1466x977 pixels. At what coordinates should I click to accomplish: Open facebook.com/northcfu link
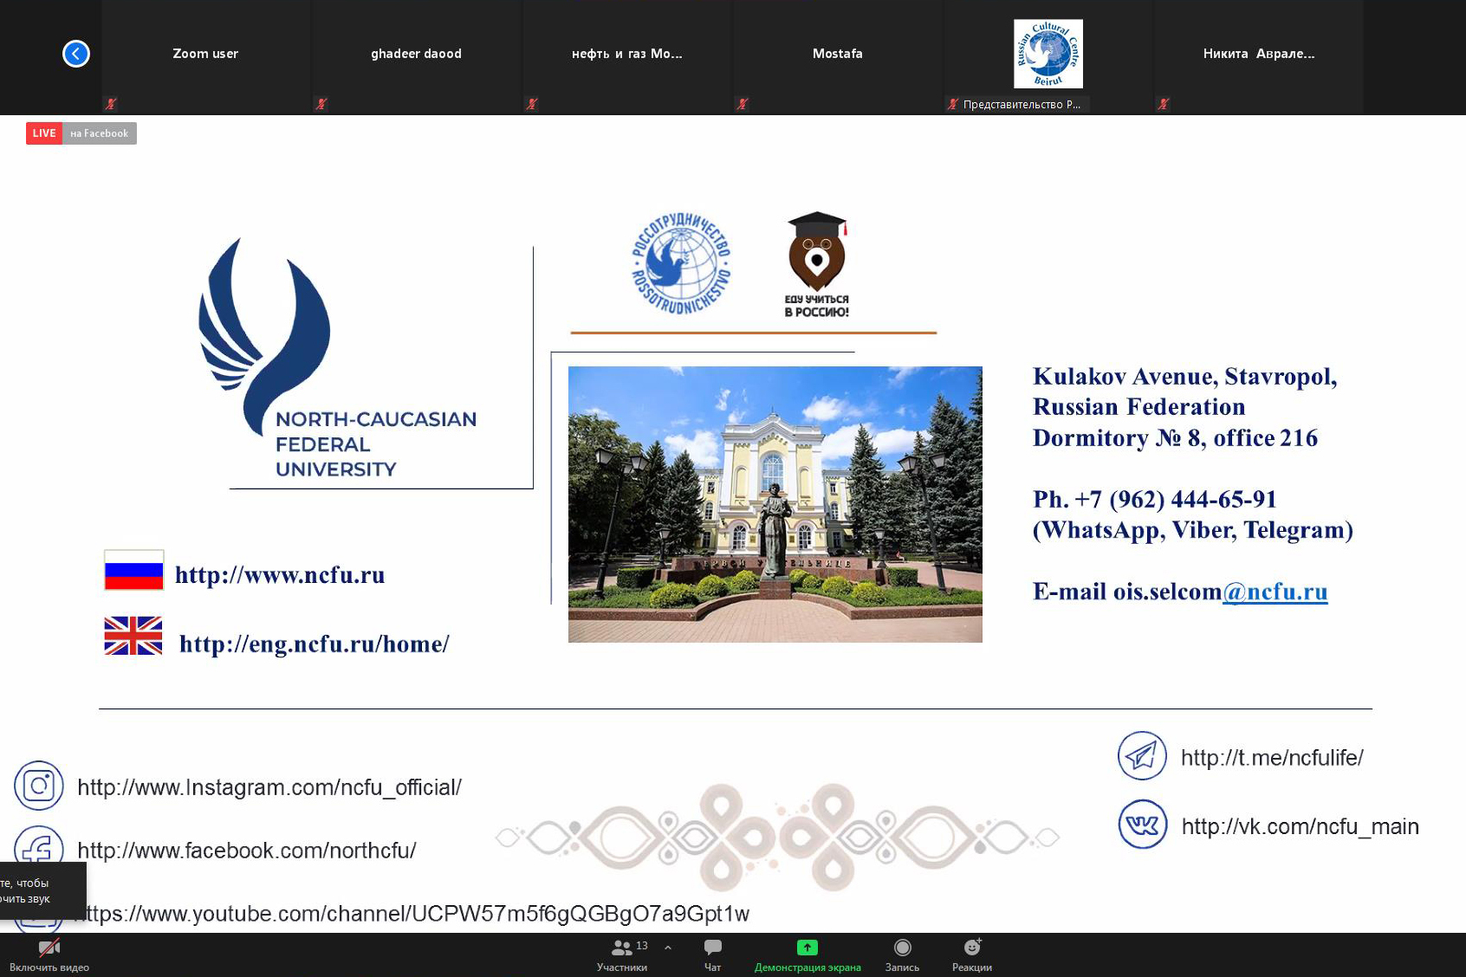click(x=247, y=851)
